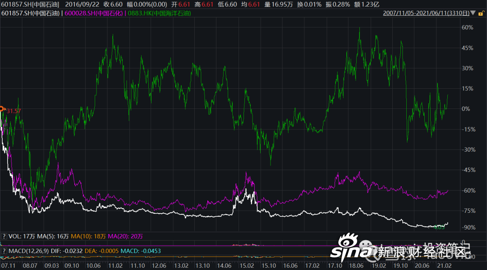The width and height of the screenshot is (487, 270).
Task: Select the 600028.SH(中国石化) legend entry
Action: pos(94,13)
